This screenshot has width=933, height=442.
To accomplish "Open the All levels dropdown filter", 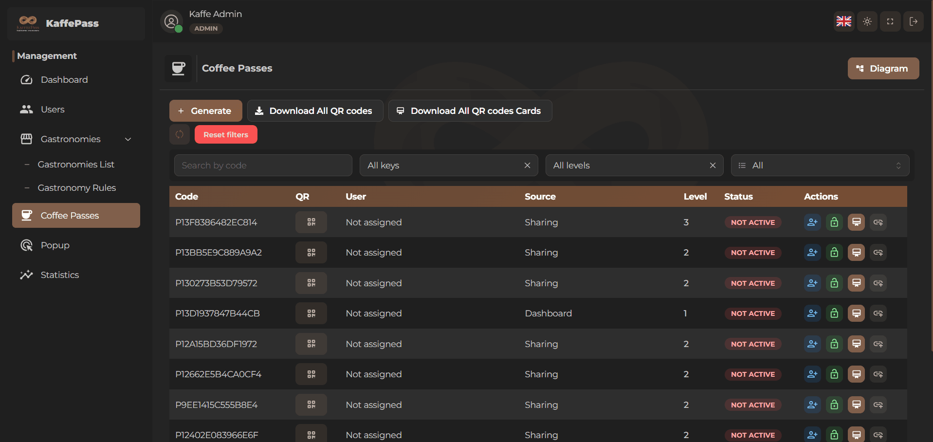I will [626, 166].
